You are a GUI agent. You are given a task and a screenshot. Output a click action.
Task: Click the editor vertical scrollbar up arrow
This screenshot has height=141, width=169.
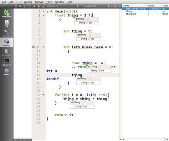click(x=121, y=10)
